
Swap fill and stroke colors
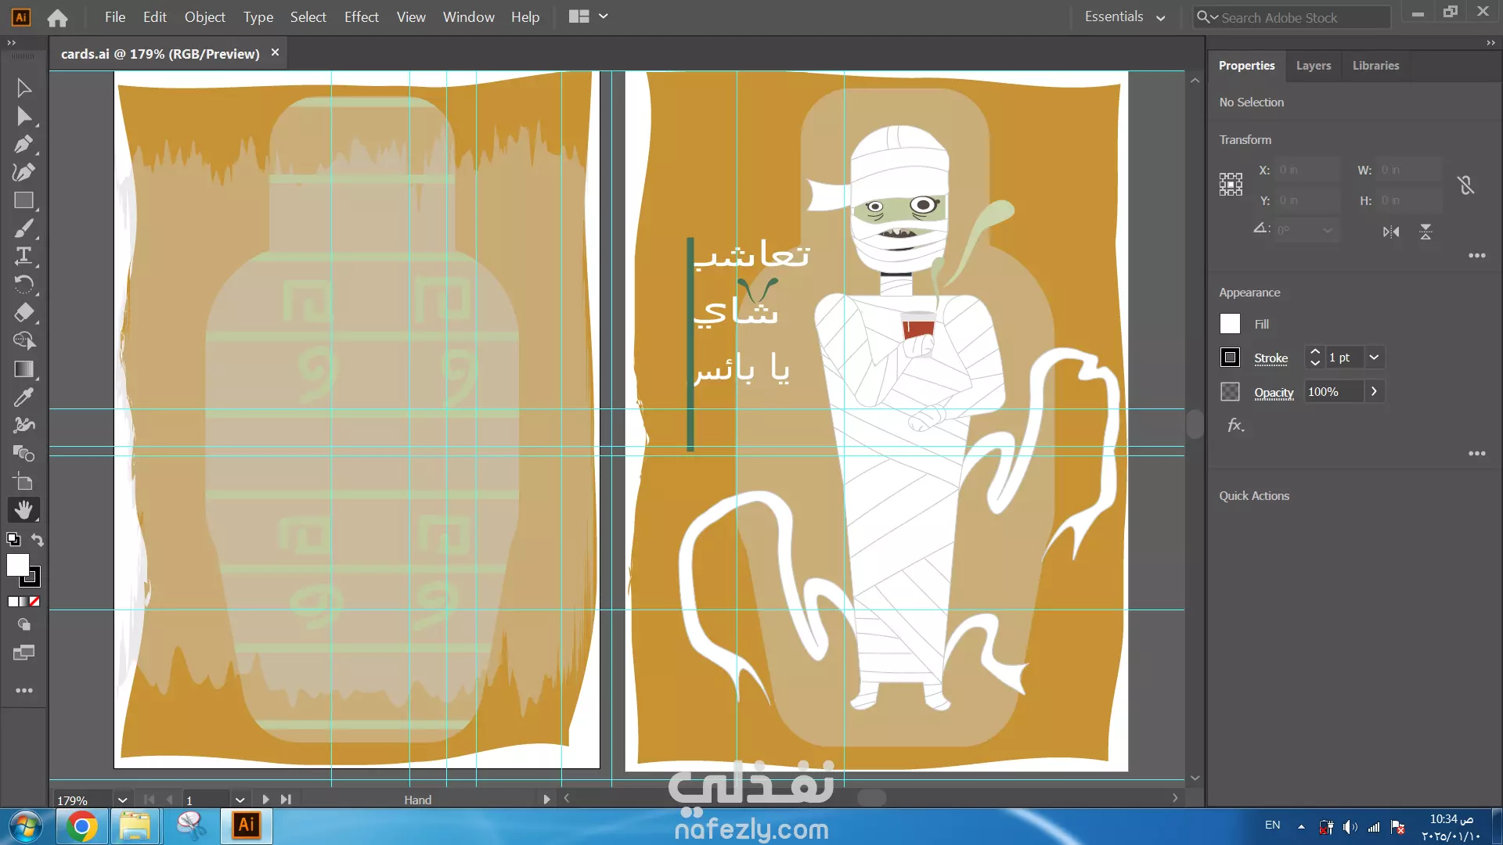pos(37,539)
